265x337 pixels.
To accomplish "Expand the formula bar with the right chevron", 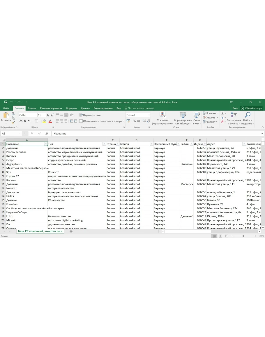I will pyautogui.click(x=262, y=133).
